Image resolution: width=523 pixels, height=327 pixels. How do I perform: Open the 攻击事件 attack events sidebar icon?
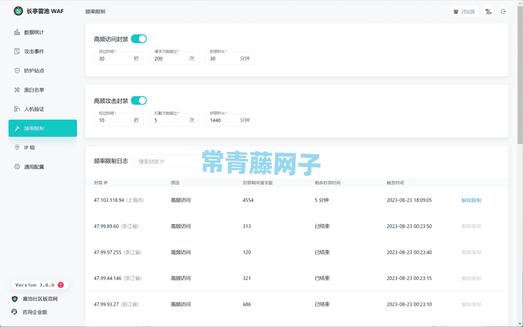[17, 51]
